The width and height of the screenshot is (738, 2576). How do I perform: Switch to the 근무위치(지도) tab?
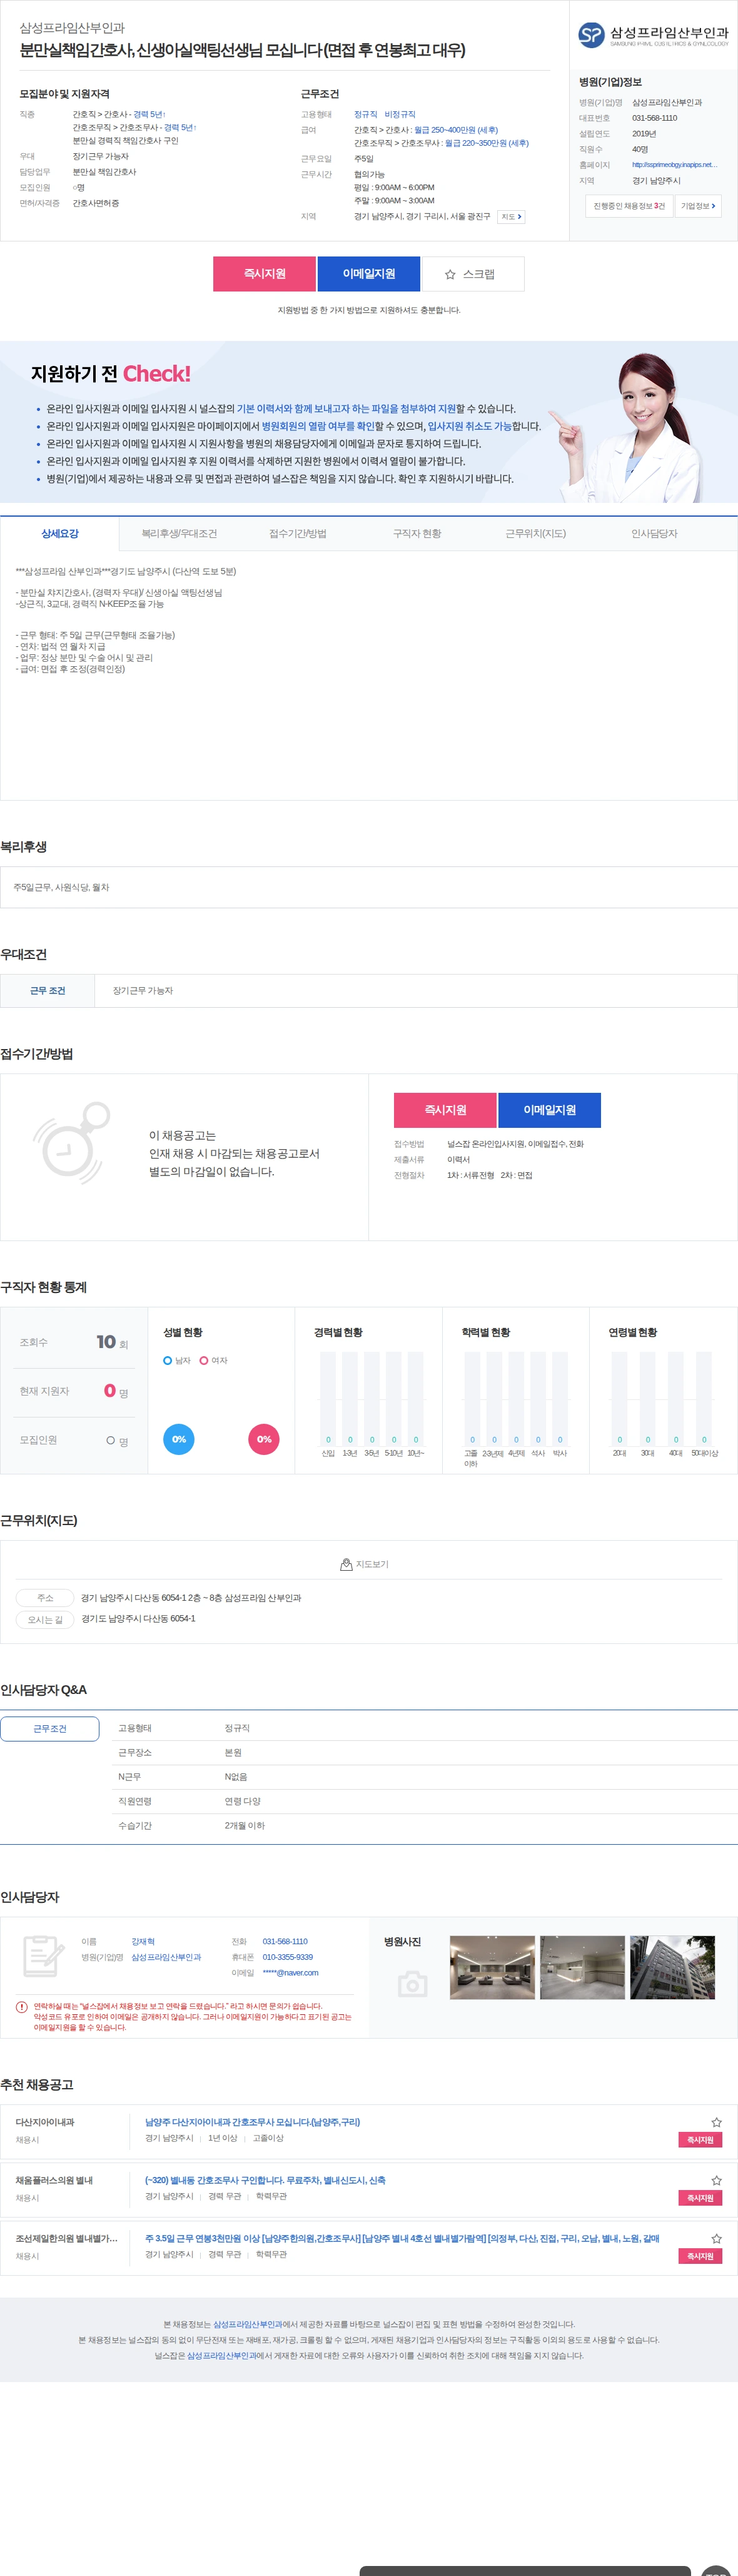[x=536, y=534]
